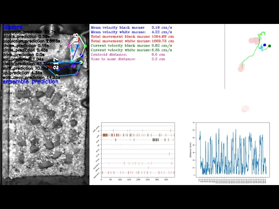
Task: Click the blue 'ensemble prediction' label
Action: 31,82
